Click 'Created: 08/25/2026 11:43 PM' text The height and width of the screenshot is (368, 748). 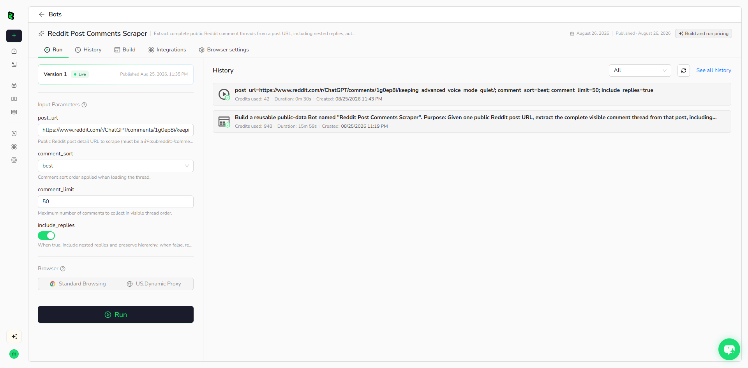(349, 99)
